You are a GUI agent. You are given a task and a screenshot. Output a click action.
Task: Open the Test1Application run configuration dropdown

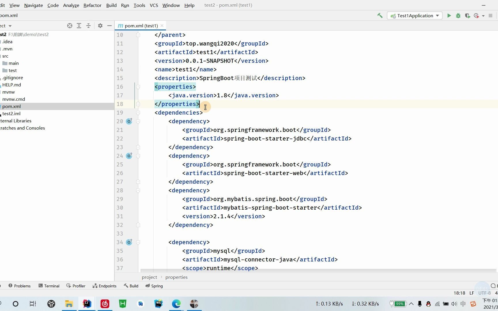[414, 16]
